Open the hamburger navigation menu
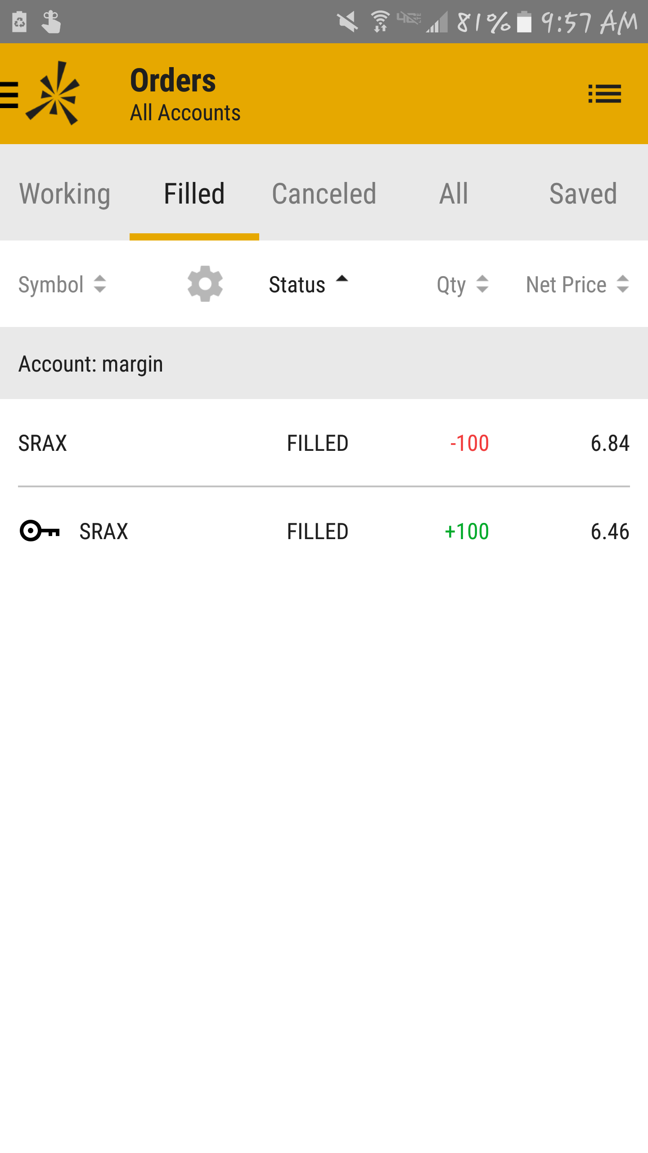The image size is (648, 1153). [x=9, y=95]
